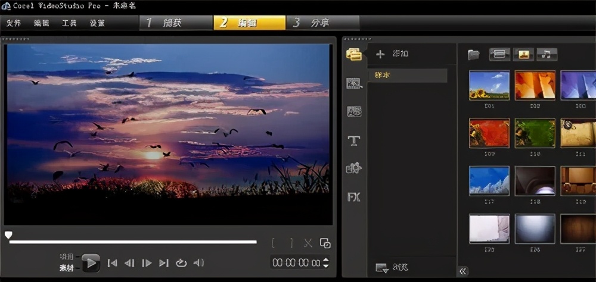596x282 pixels.
Task: Switch to the 1 Capture step tab
Action: (x=176, y=23)
